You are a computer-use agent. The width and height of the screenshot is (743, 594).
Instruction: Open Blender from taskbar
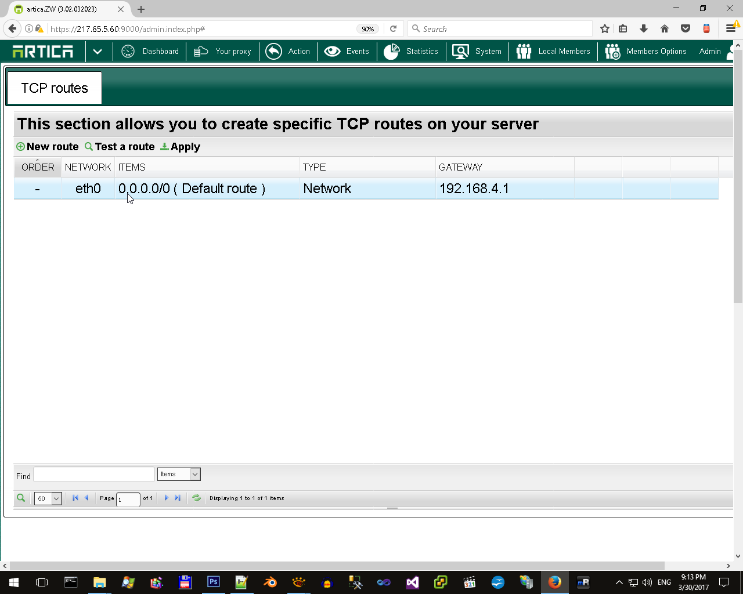(x=270, y=582)
